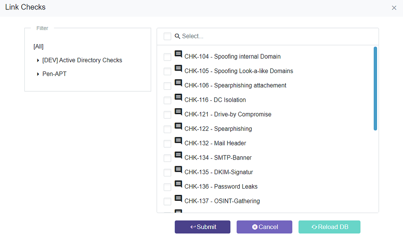The image size is (403, 239).
Task: Open the comment icon next to CHK-106
Action: tap(178, 83)
